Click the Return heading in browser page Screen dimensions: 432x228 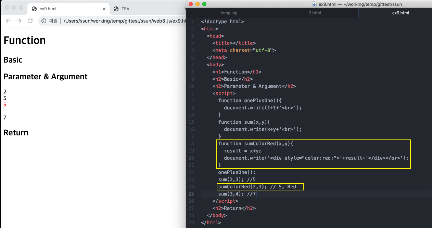[16, 133]
